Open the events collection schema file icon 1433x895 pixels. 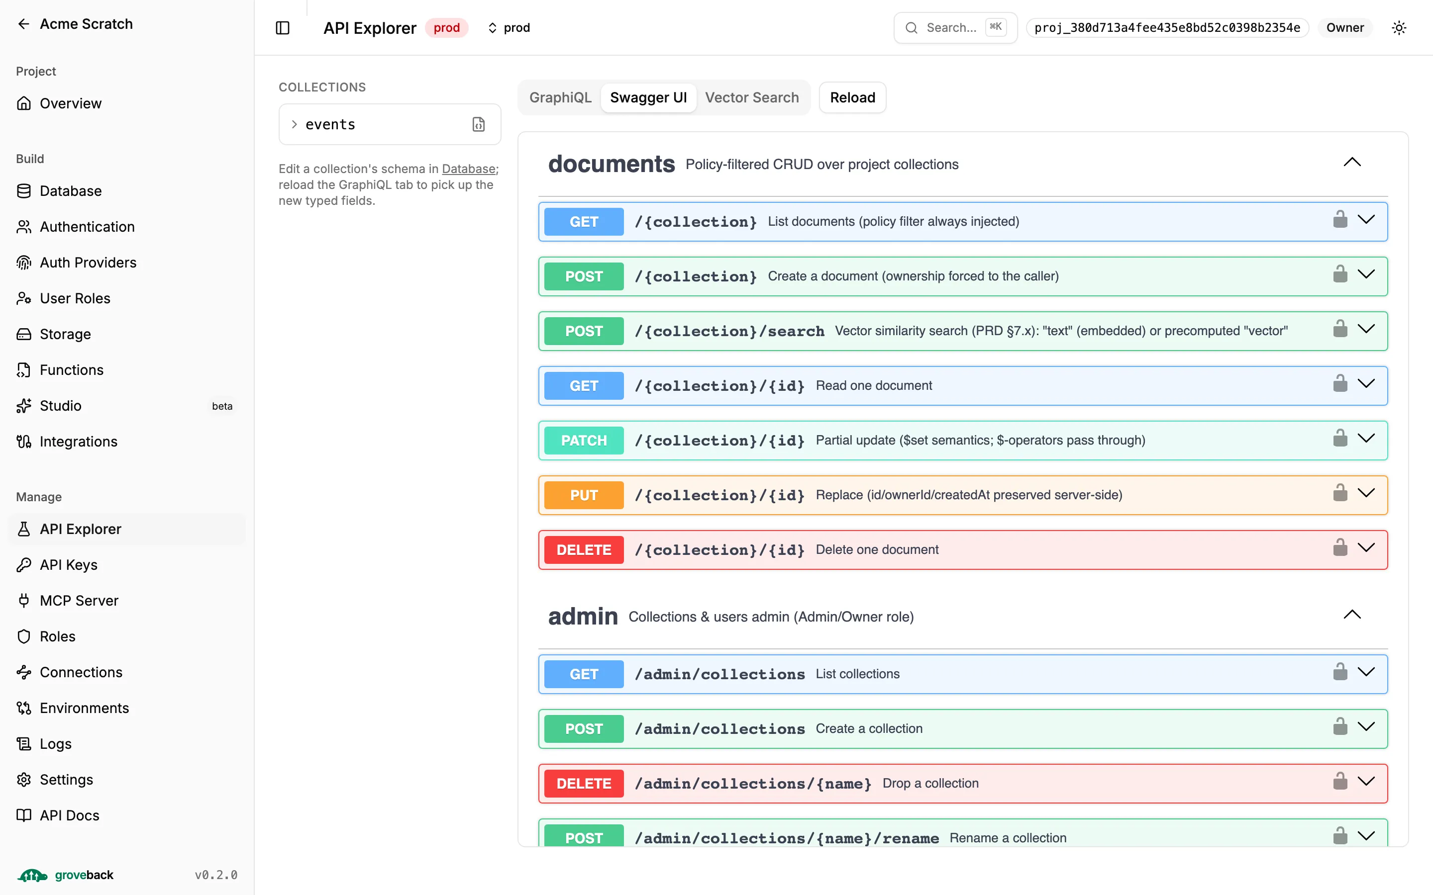tap(479, 124)
